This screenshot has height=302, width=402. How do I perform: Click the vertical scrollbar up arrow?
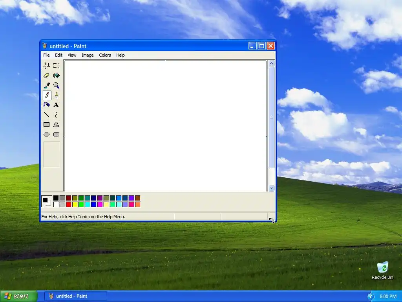click(272, 63)
